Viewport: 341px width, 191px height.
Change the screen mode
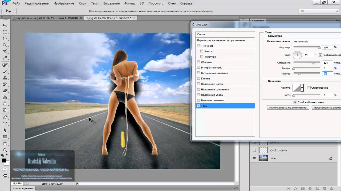click(5, 176)
